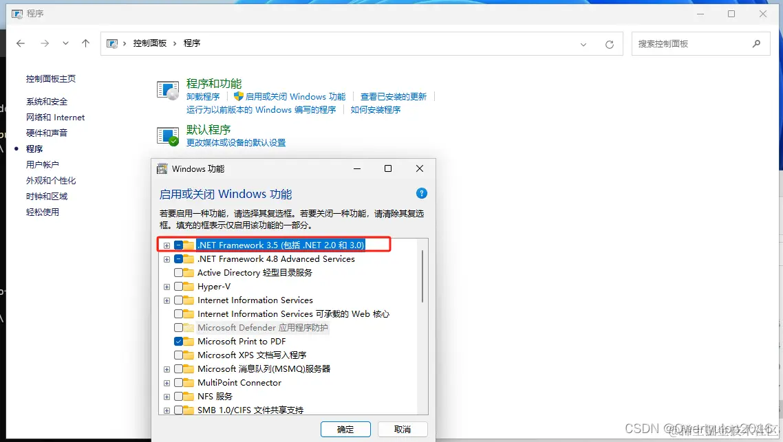Refresh the Control Panel page
The height and width of the screenshot is (442, 783).
[610, 43]
